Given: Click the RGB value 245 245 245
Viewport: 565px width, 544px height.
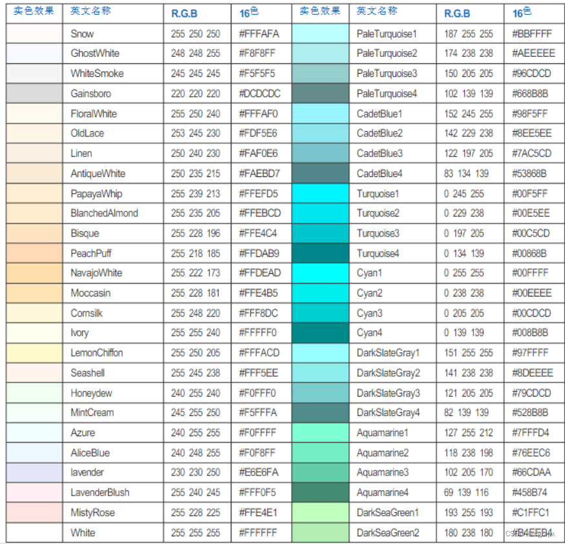Looking at the screenshot, I should [x=195, y=74].
